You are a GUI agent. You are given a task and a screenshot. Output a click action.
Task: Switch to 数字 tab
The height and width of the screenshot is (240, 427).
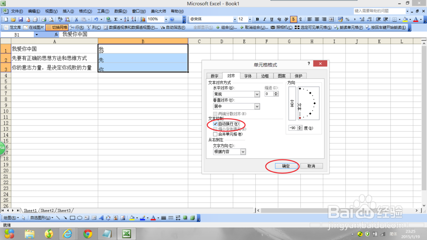(x=214, y=76)
